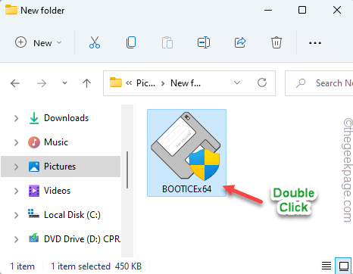Click the Rename icon in toolbar
The height and width of the screenshot is (274, 353).
[204, 42]
